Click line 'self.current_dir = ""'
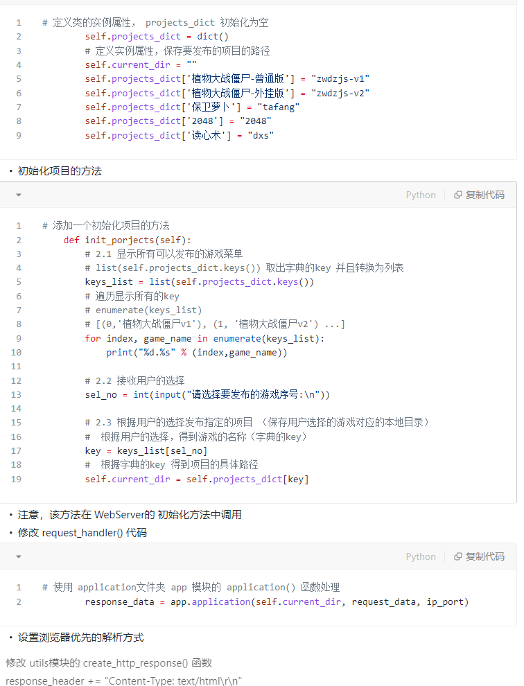The width and height of the screenshot is (524, 686). [x=141, y=65]
